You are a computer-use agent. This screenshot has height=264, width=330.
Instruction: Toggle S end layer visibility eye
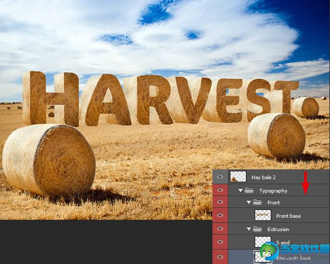tap(220, 242)
